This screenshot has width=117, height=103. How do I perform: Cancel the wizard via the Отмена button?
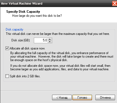point(105,98)
